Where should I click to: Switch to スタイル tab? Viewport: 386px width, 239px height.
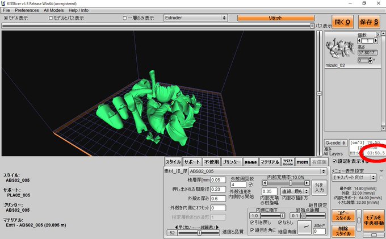tap(173, 162)
